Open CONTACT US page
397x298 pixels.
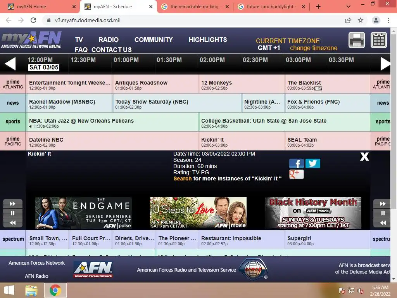111,50
